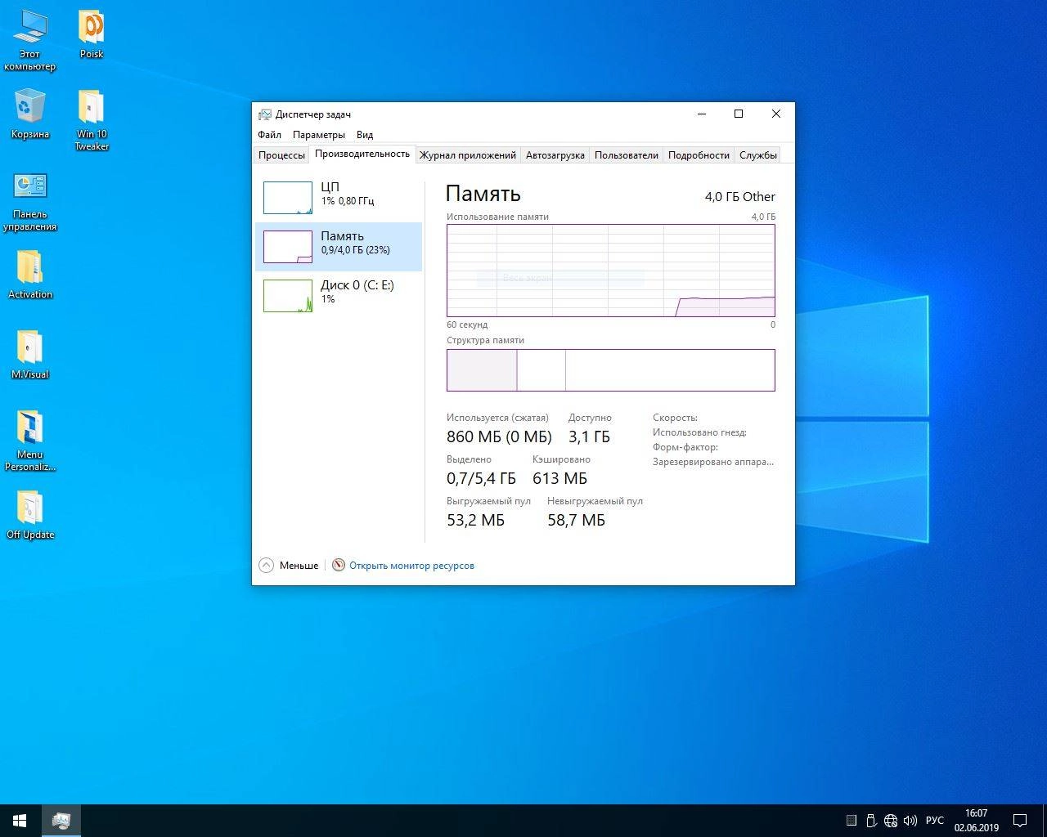Click the 0,7/5,4 ГБ committed value
The width and height of the screenshot is (1047, 837).
481,479
